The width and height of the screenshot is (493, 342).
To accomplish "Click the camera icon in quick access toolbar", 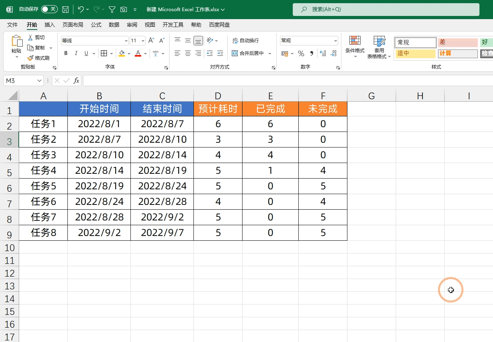I will [x=124, y=9].
